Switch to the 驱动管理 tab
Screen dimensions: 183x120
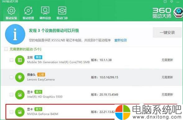tap(28, 13)
